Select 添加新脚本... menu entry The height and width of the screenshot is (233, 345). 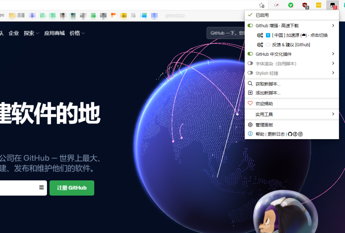292,93
